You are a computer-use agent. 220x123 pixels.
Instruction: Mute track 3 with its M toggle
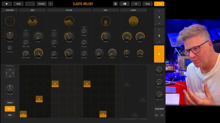pos(159,60)
